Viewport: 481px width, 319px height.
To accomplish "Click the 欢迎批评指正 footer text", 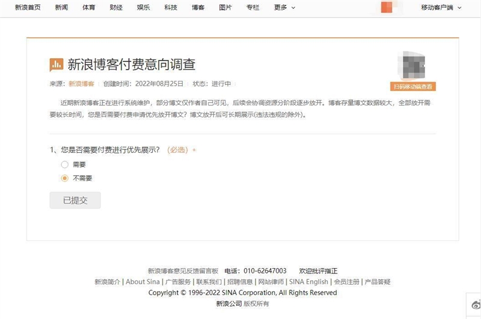I will [x=318, y=271].
